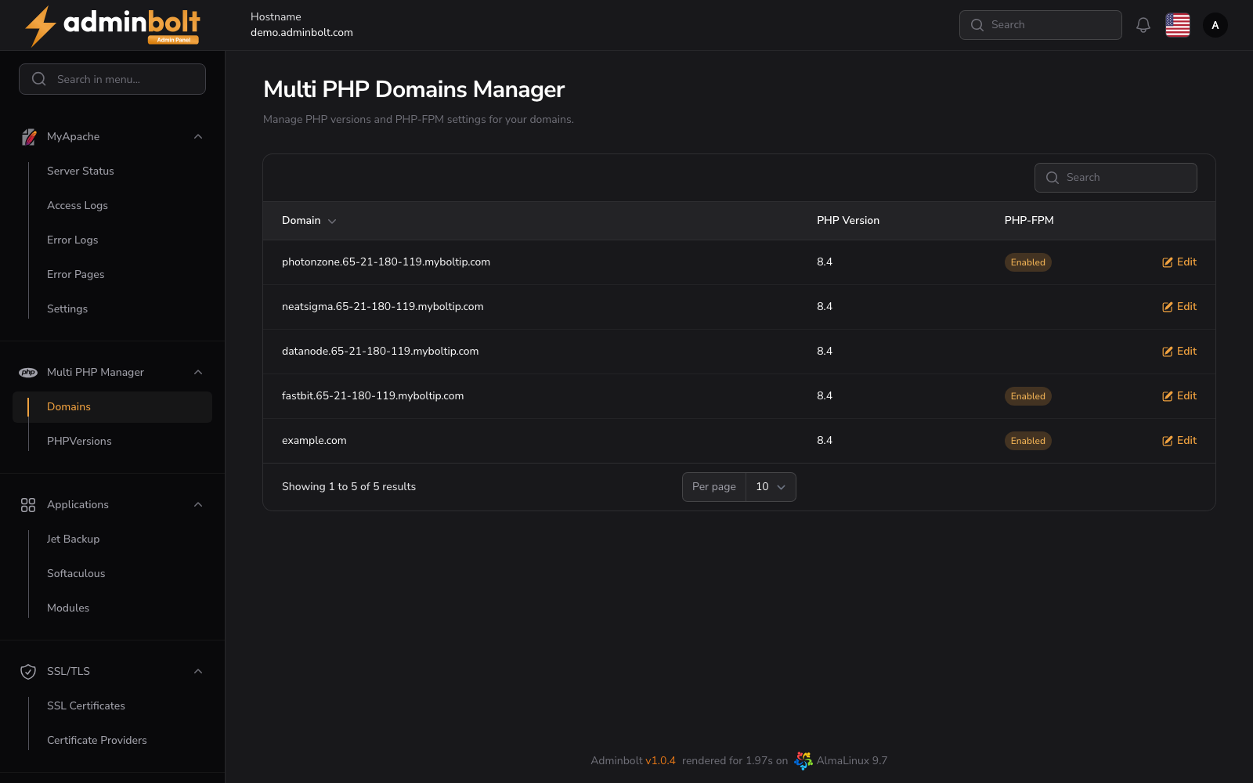The image size is (1253, 783).
Task: Click Showing 1 to 5 results text
Action: pyautogui.click(x=349, y=487)
